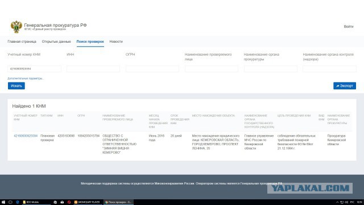The width and height of the screenshot is (364, 205).
Task: Click the Экспорт button
Action: point(345,86)
